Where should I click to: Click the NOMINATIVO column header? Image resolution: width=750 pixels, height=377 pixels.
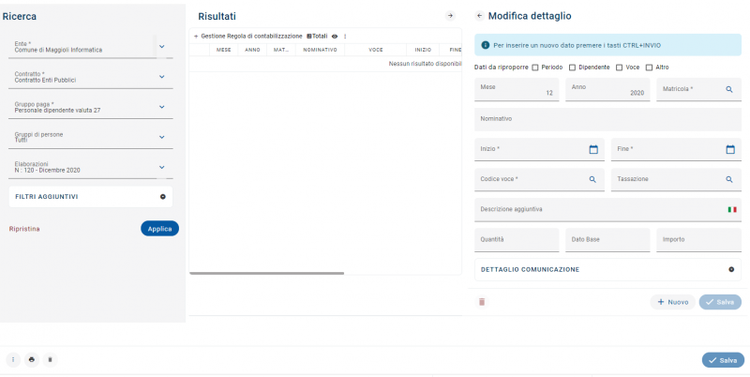(320, 50)
